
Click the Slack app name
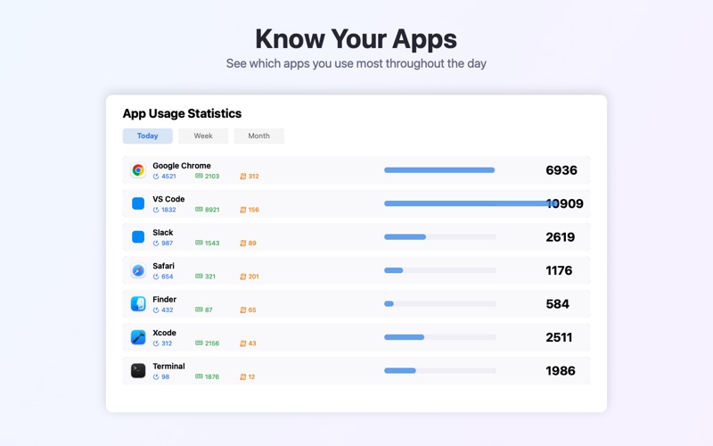163,233
